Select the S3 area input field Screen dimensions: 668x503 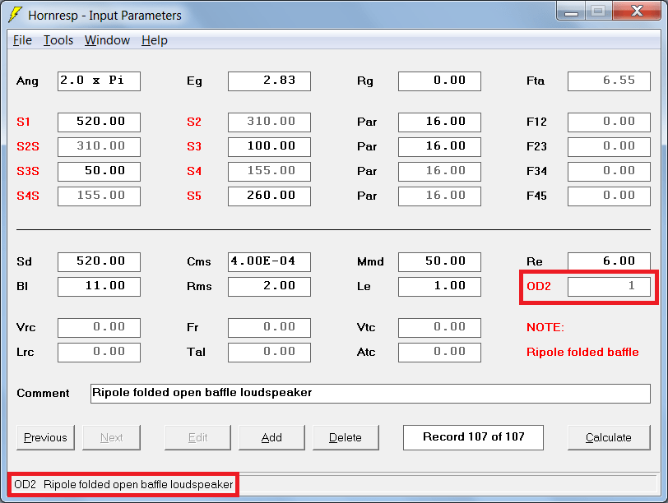(269, 147)
